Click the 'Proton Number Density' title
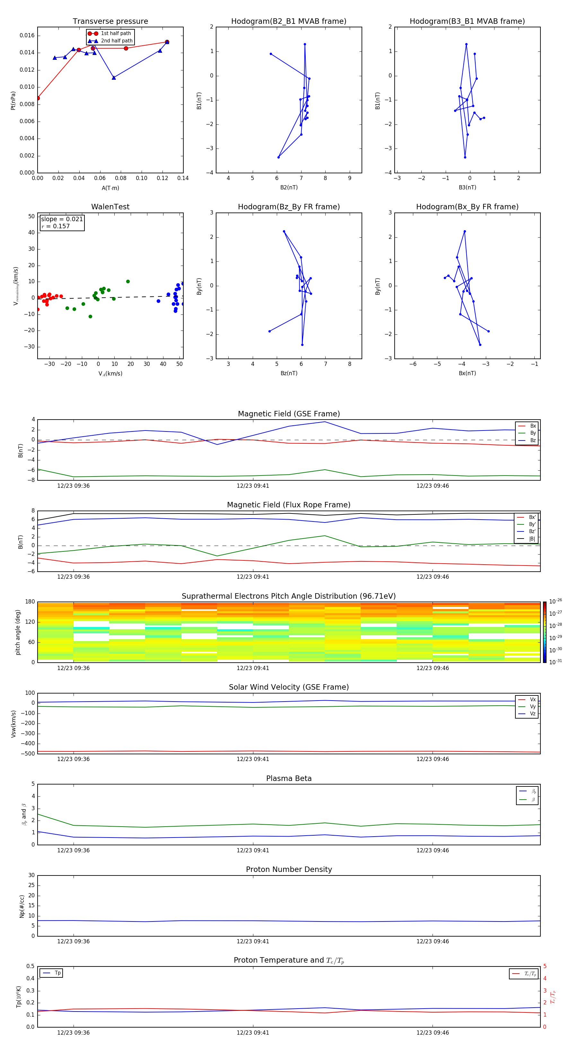Viewport: 578px width, 1061px height. pyautogui.click(x=289, y=869)
